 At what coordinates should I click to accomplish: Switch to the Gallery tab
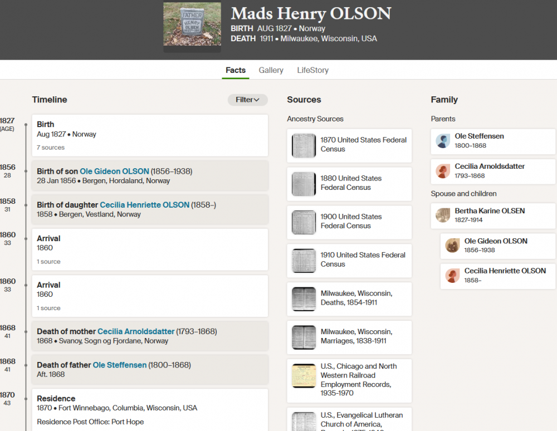point(271,70)
